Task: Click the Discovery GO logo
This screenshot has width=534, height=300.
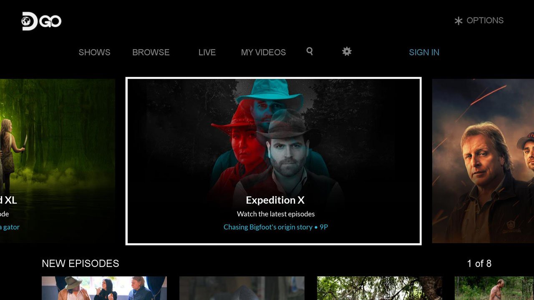Action: click(x=41, y=20)
